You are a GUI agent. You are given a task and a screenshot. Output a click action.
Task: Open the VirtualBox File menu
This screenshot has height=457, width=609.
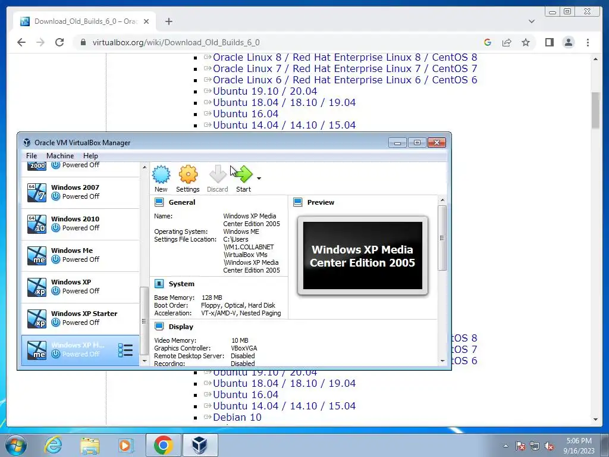[x=32, y=156]
